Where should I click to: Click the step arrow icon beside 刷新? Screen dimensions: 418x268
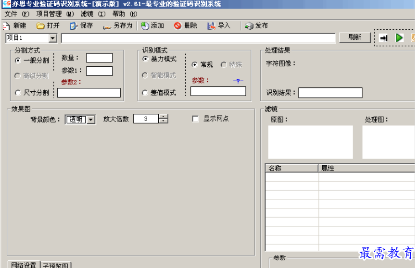pos(384,38)
